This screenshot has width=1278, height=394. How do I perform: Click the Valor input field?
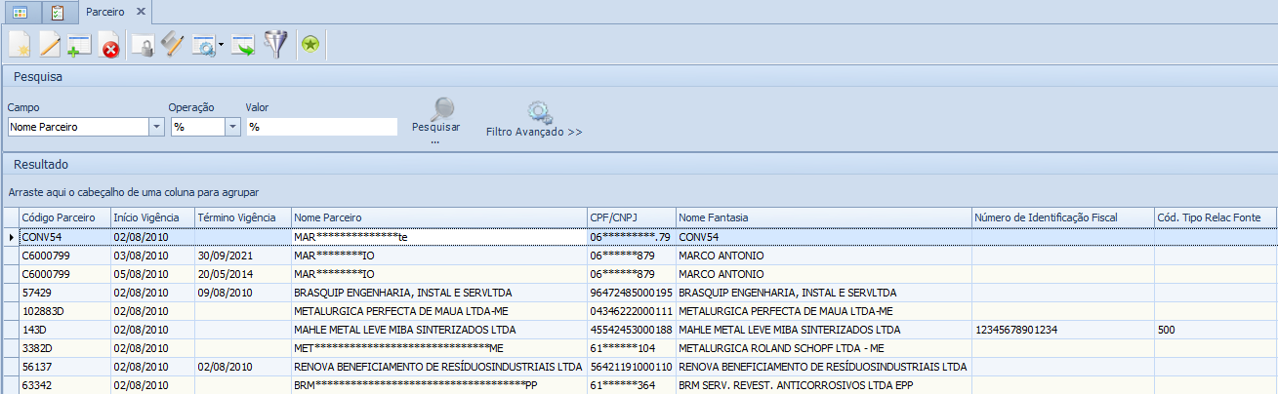coord(322,127)
